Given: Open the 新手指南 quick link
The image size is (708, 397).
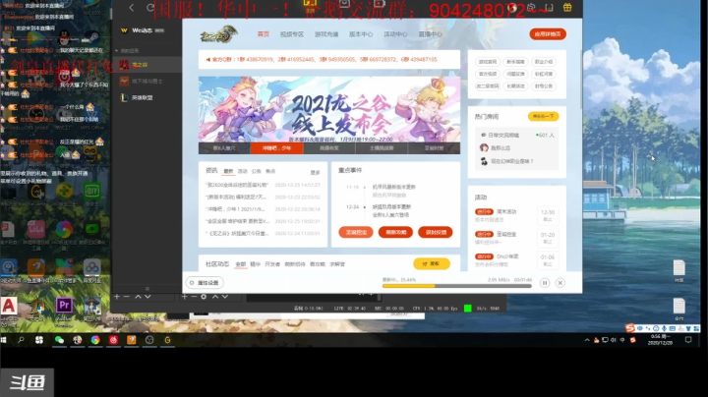Looking at the screenshot, I should point(515,62).
